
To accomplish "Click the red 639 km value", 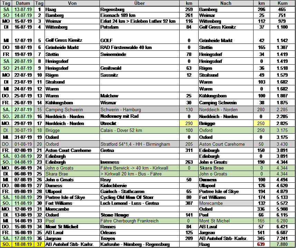I will 261,245.
